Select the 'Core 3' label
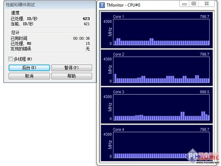 click(119, 92)
